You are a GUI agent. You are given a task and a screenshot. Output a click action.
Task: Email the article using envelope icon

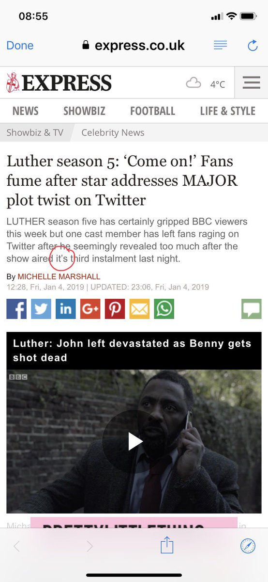point(140,309)
